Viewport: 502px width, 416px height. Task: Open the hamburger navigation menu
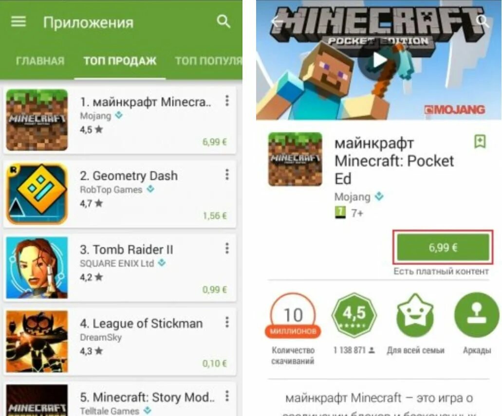coord(18,22)
